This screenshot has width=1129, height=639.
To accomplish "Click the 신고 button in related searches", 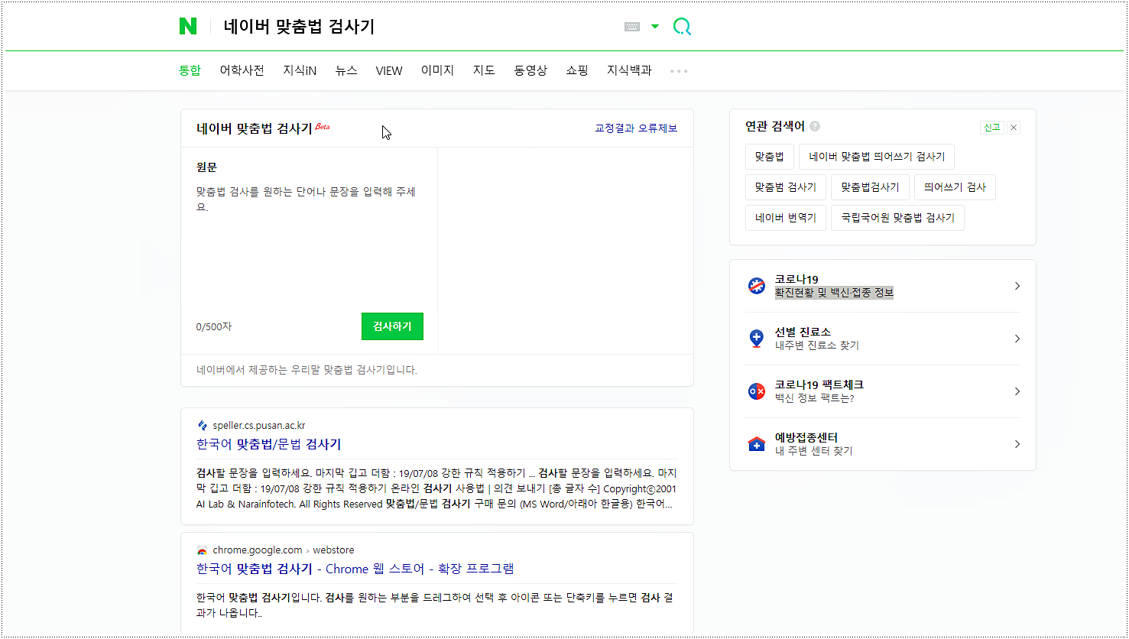I will pyautogui.click(x=991, y=128).
